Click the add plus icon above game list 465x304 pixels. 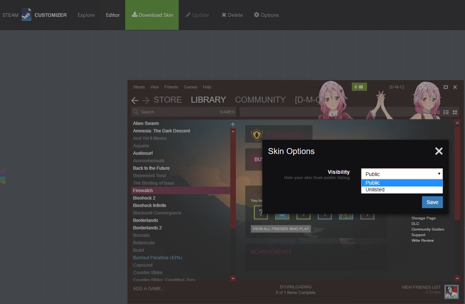point(233,124)
